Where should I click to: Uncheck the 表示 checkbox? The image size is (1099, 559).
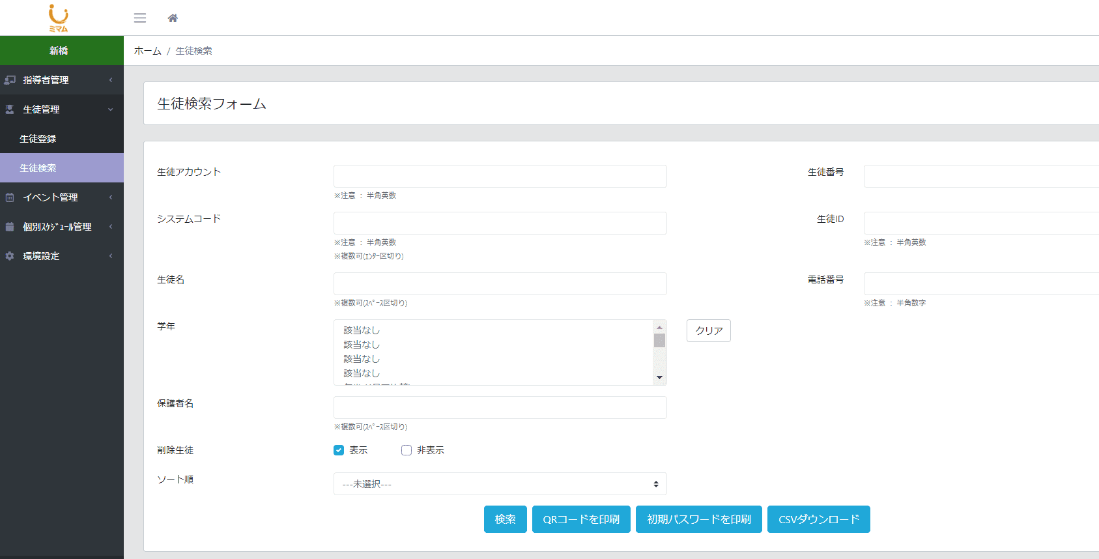pyautogui.click(x=339, y=450)
